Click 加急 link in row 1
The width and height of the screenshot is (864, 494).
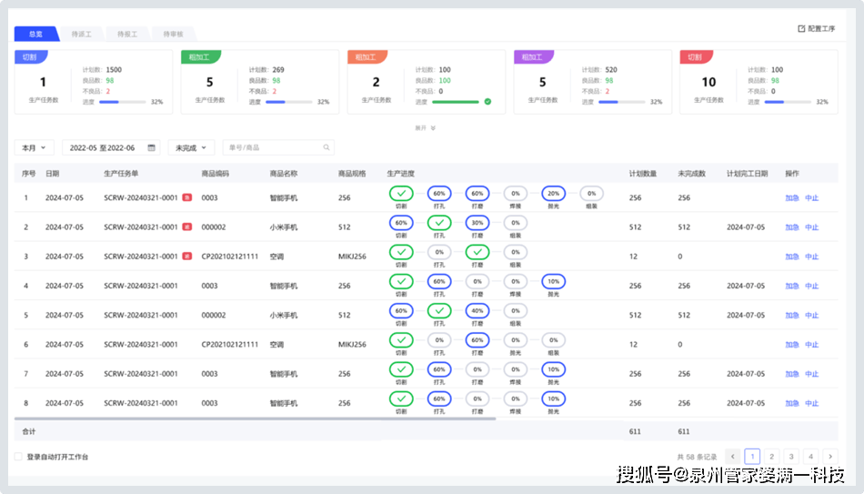pos(792,198)
